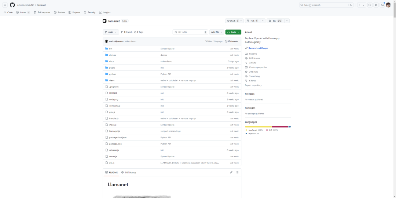
Task: Open the Add file dropdown
Action: coord(217,32)
